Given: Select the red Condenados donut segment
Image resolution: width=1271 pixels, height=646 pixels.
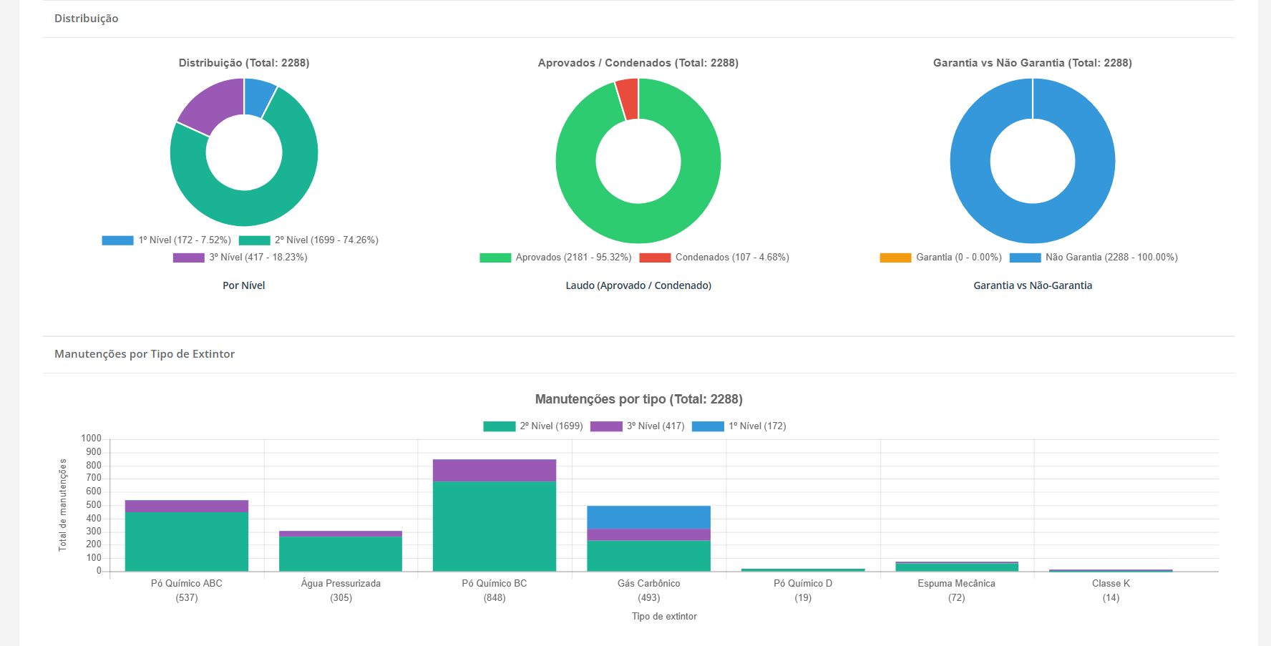Looking at the screenshot, I should pyautogui.click(x=628, y=98).
